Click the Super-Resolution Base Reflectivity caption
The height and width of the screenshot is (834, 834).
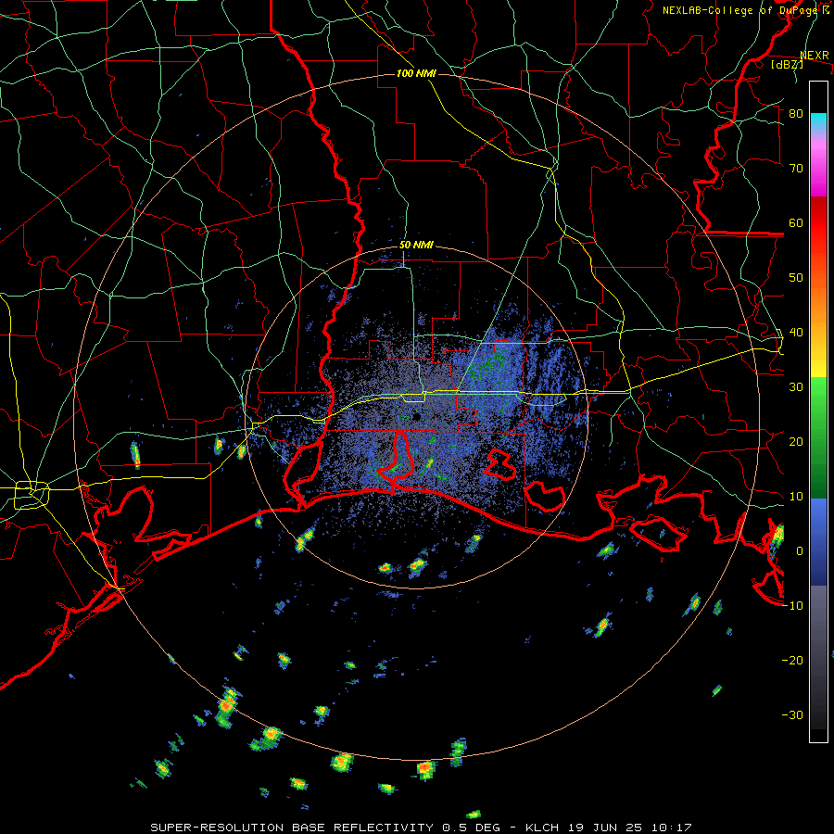[422, 828]
